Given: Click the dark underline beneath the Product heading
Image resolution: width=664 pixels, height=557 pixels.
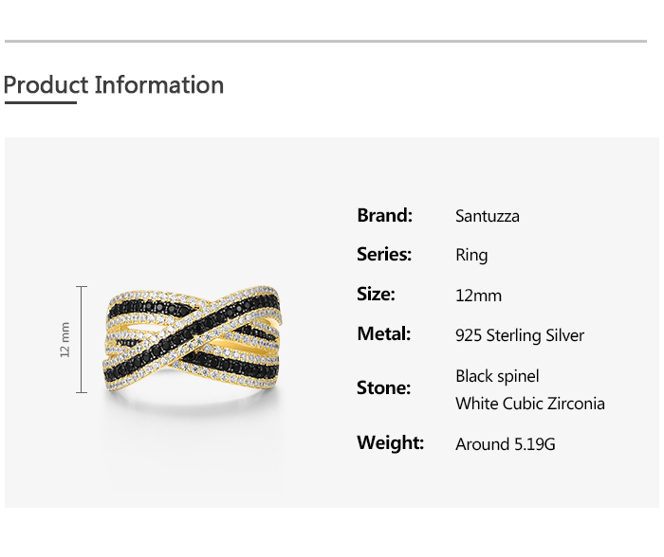Looking at the screenshot, I should click(40, 102).
